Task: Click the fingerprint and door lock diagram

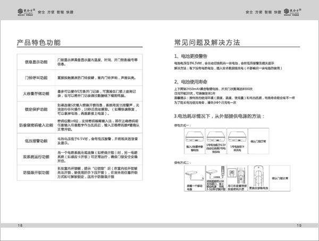Action: pyautogui.click(x=237, y=178)
